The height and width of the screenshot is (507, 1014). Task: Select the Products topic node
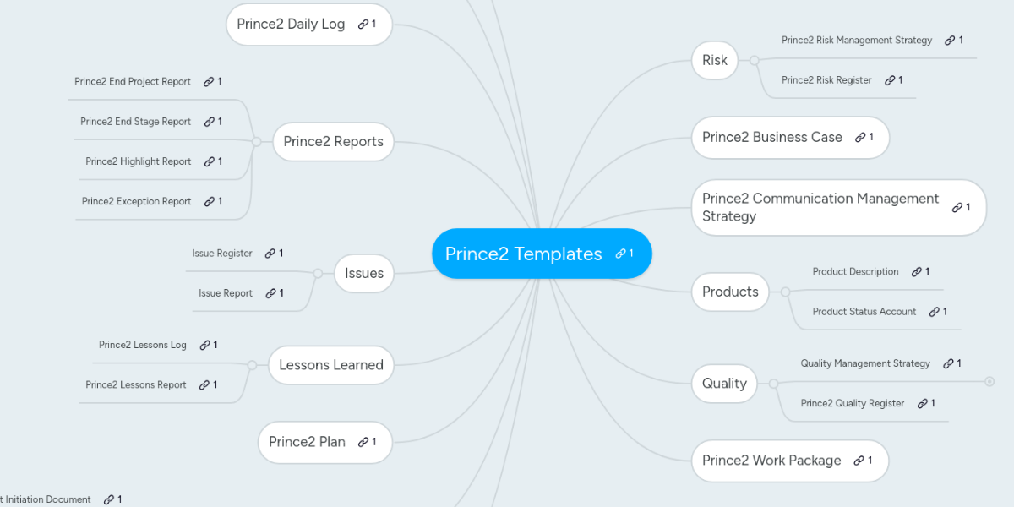[x=730, y=292]
